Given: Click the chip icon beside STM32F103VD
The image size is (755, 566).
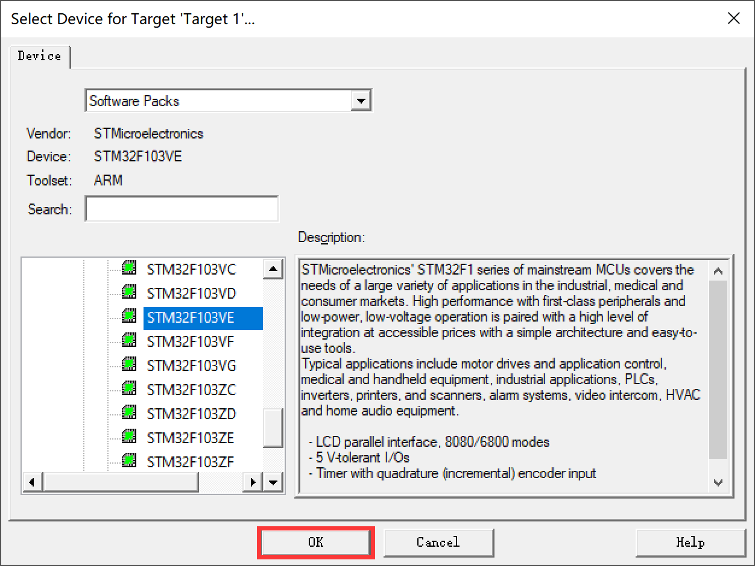Looking at the screenshot, I should 128,292.
